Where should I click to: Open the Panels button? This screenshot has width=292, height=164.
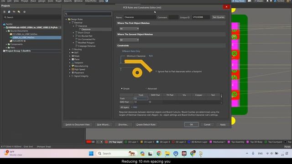point(287,147)
